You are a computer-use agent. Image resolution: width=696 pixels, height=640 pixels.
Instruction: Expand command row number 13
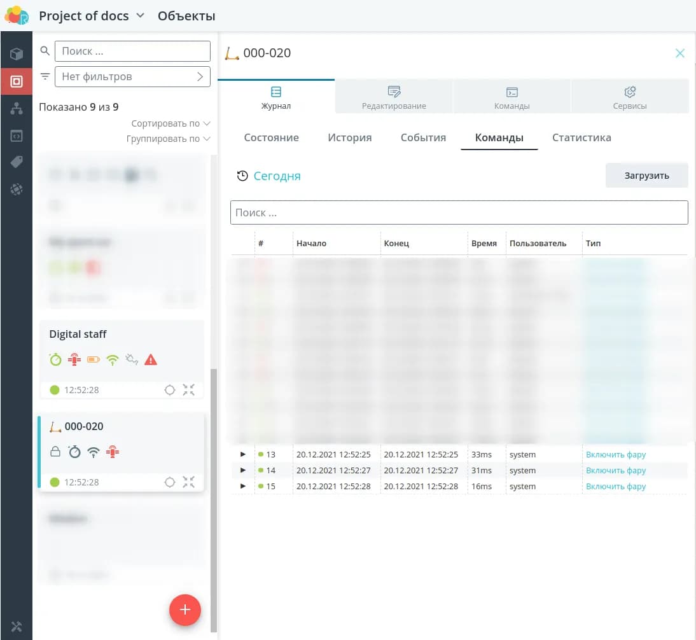243,455
